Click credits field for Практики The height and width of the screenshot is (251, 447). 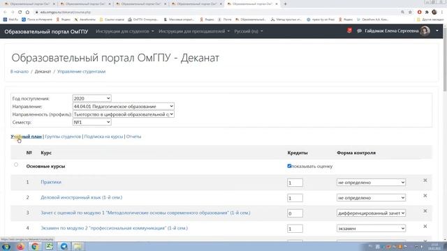click(295, 183)
